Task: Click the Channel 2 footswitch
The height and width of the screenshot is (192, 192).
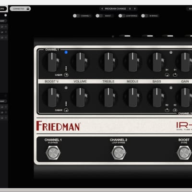Action: [119, 153]
